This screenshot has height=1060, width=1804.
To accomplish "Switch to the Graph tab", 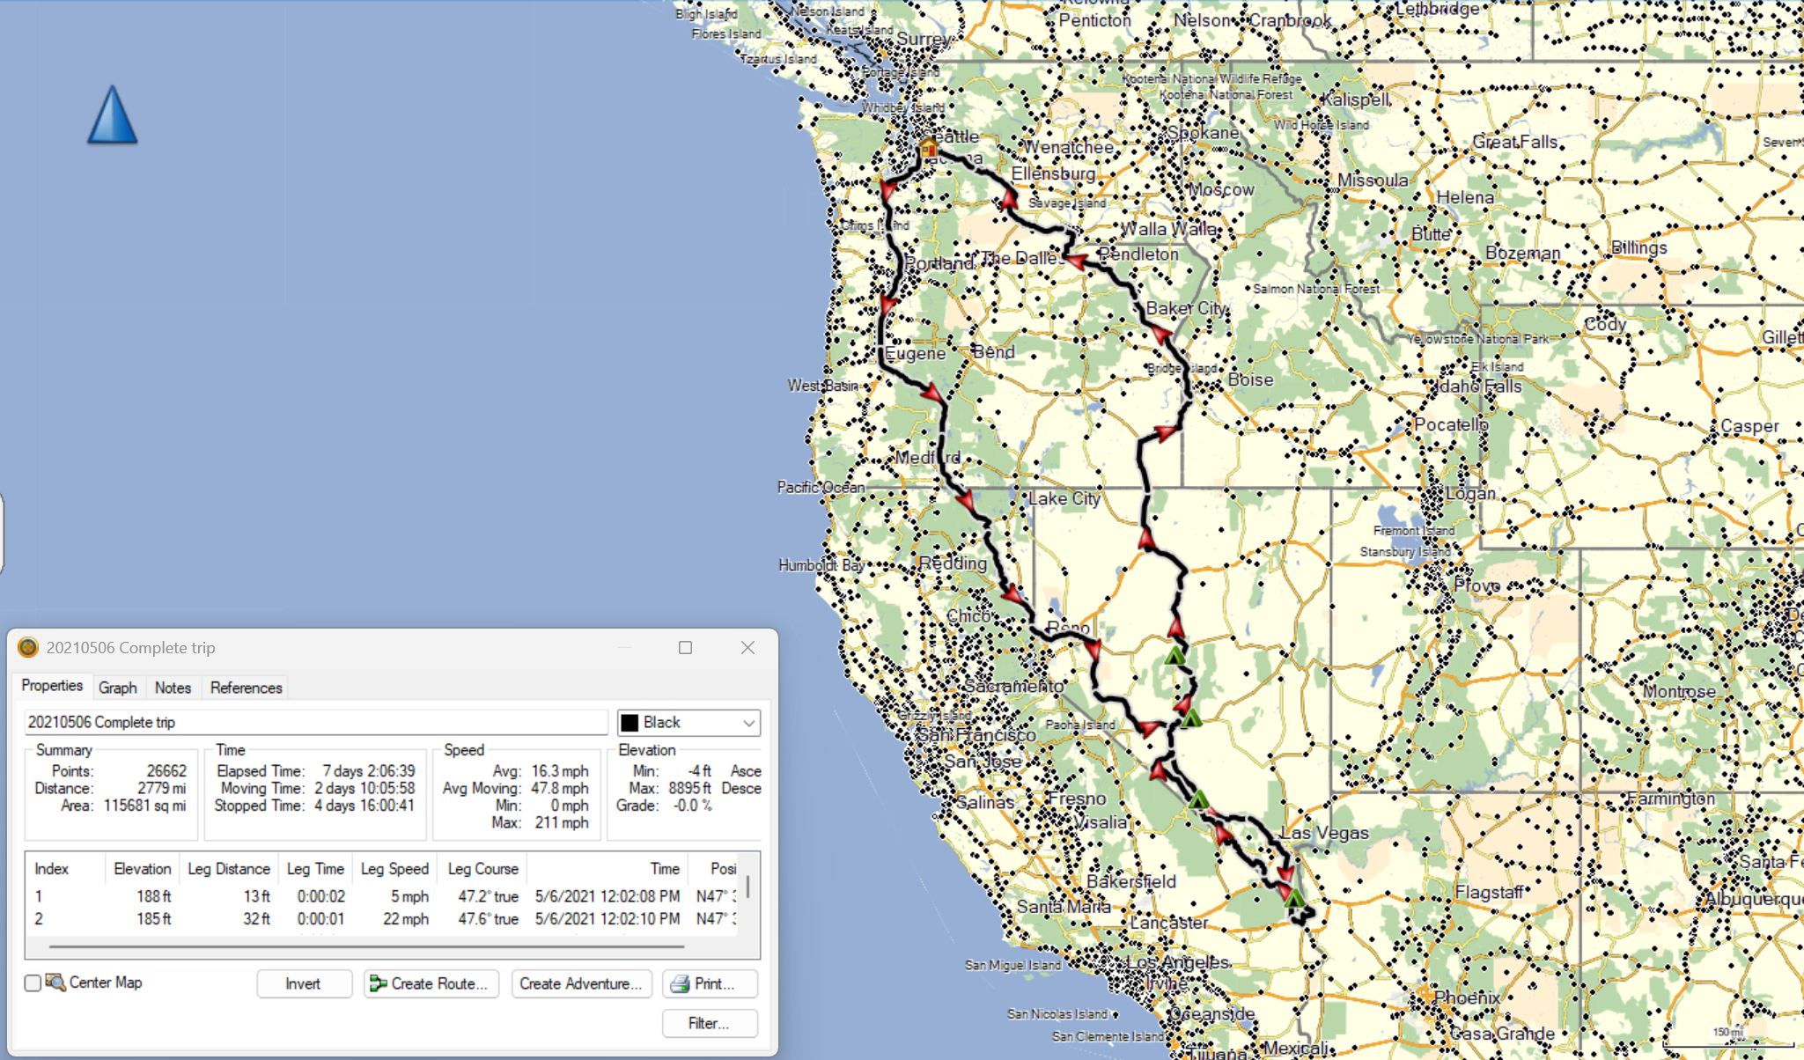I will tap(117, 688).
